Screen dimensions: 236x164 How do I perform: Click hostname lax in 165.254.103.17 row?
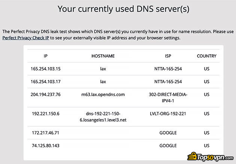coord(103,81)
